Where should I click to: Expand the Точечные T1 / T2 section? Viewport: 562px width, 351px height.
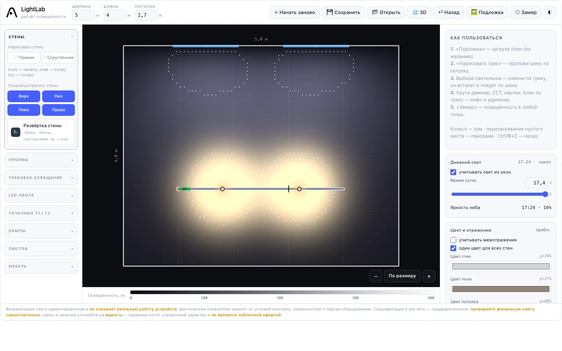(41, 213)
